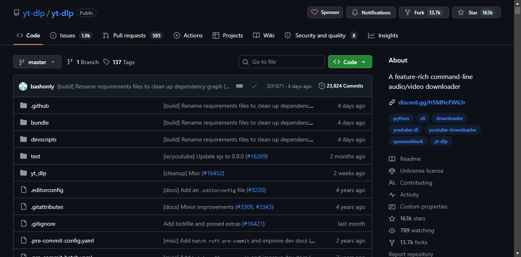Switch to the Actions tab
This screenshot has width=521, height=257.
(188, 35)
